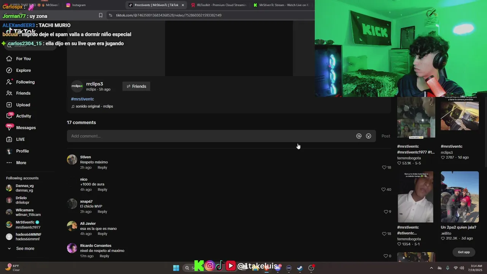Image resolution: width=487 pixels, height=274 pixels.
Task: Click the mention @ icon in comment box
Action: pos(359,136)
